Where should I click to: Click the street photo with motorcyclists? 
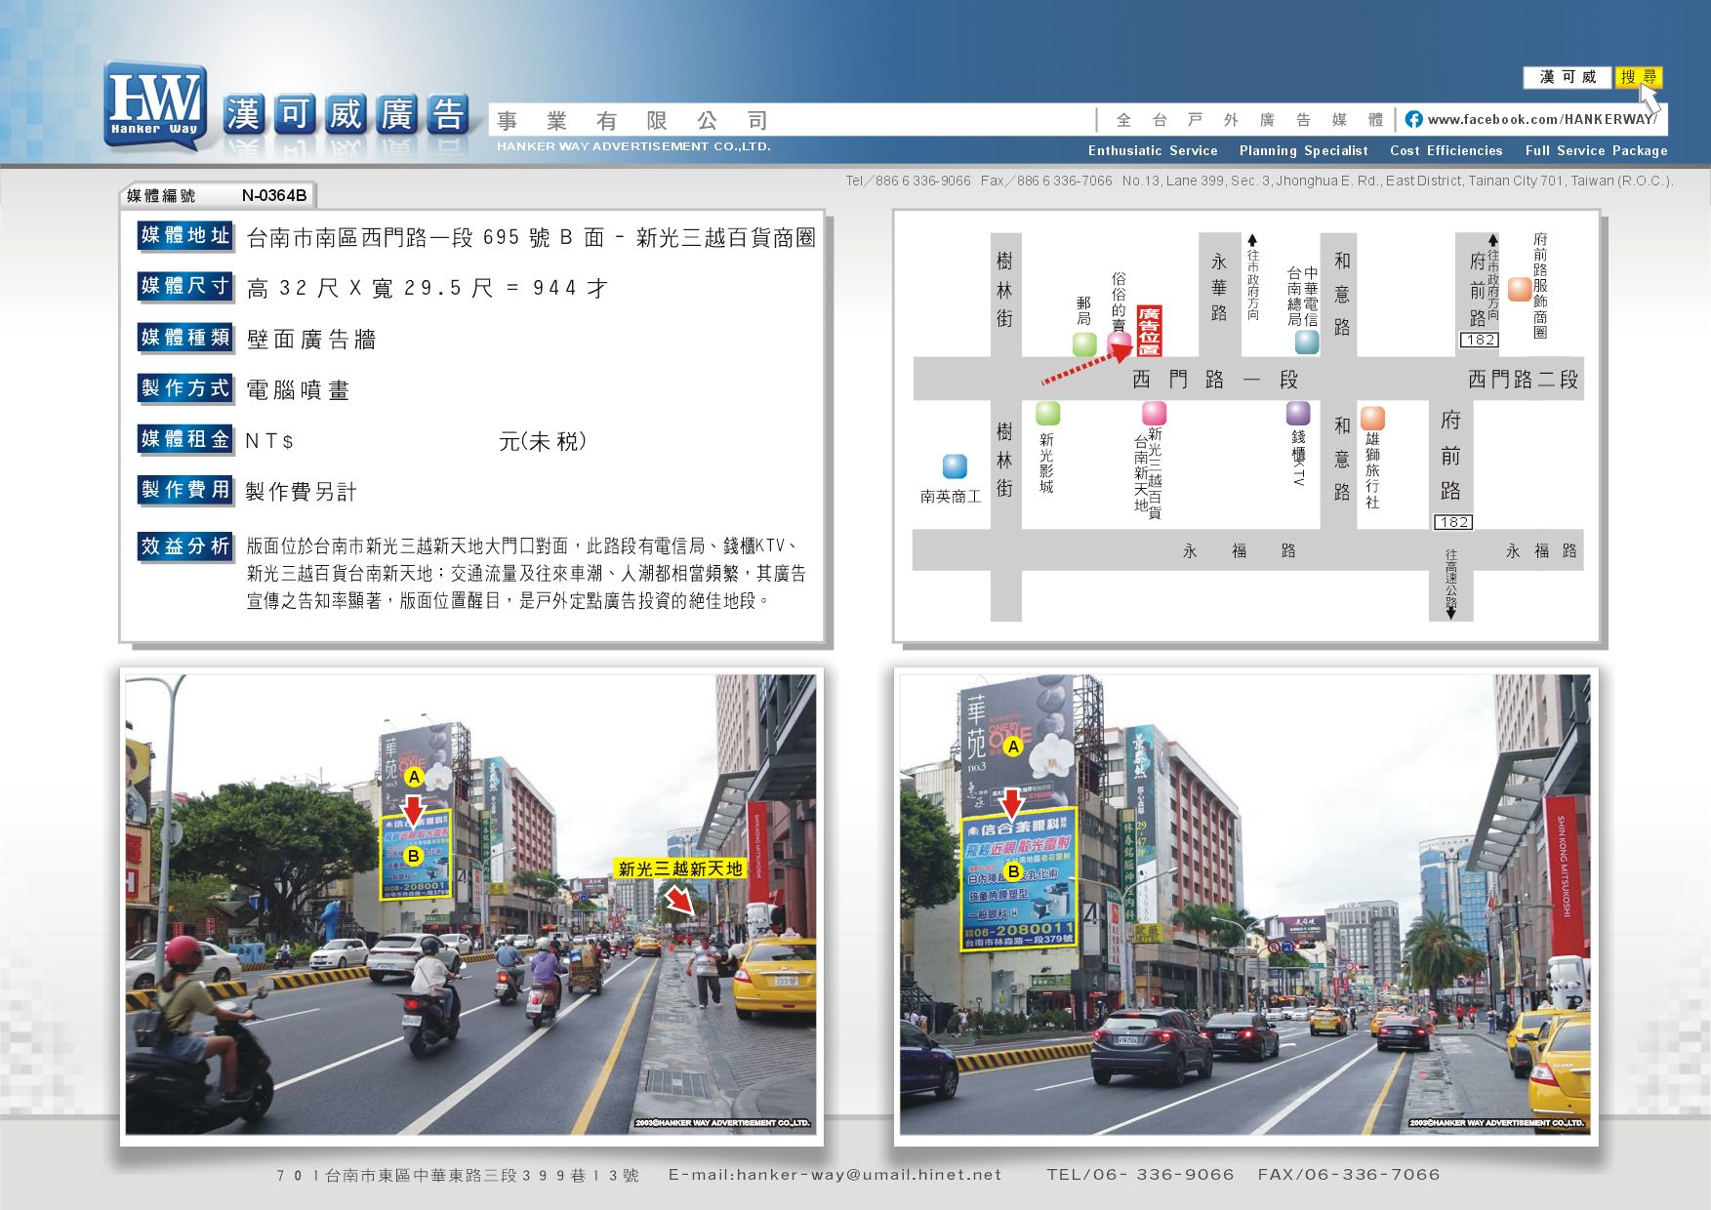[471, 906]
